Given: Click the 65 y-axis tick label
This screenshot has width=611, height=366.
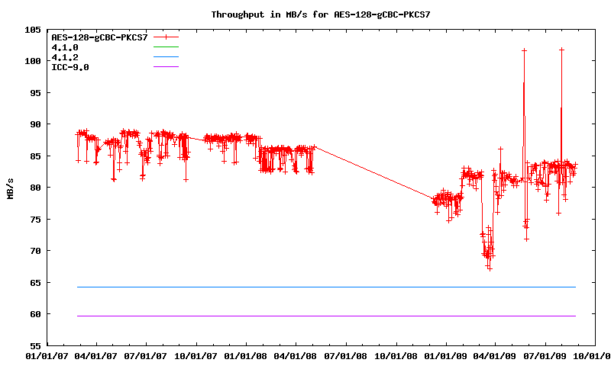Looking at the screenshot, I should pos(35,283).
